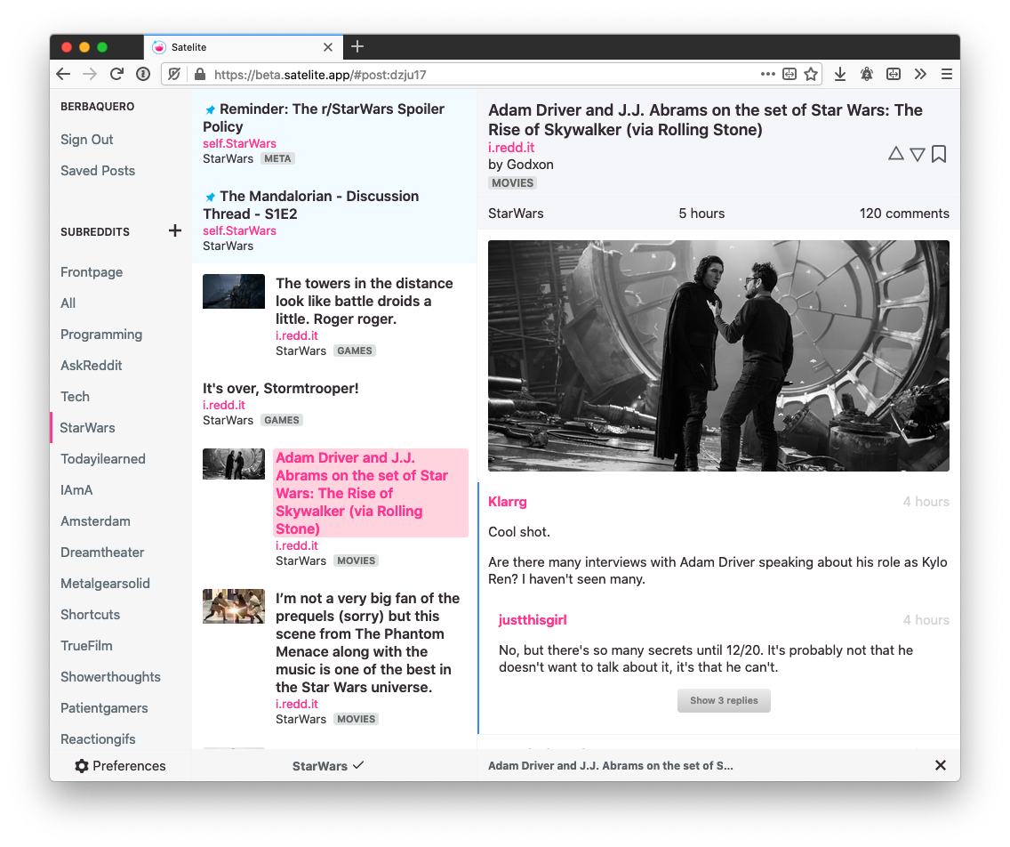Open Mandalorian Discussion Thread S1E2 post
The height and width of the screenshot is (847, 1010).
coord(310,205)
